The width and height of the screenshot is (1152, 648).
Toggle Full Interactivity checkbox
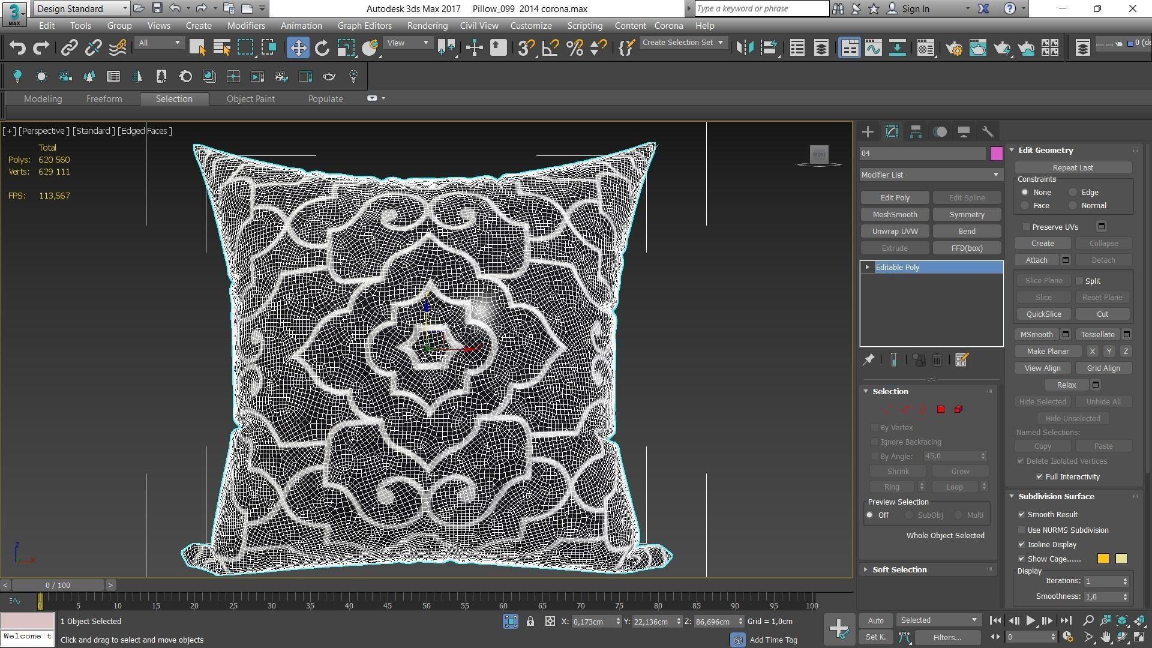(1040, 476)
